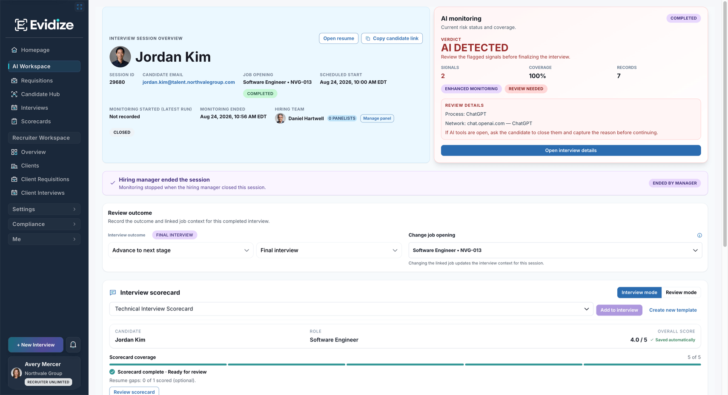Click Copy candidate link
Image resolution: width=728 pixels, height=395 pixels.
392,38
